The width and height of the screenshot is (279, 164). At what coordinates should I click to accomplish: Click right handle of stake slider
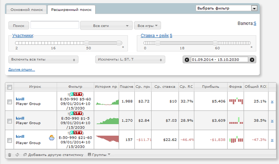tap(215, 43)
